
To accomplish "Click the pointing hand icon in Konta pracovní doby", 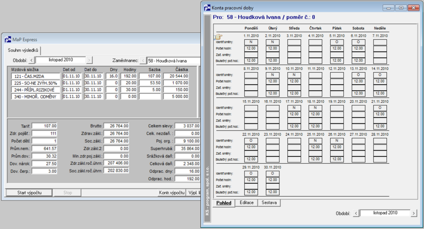I will pyautogui.click(x=219, y=37).
